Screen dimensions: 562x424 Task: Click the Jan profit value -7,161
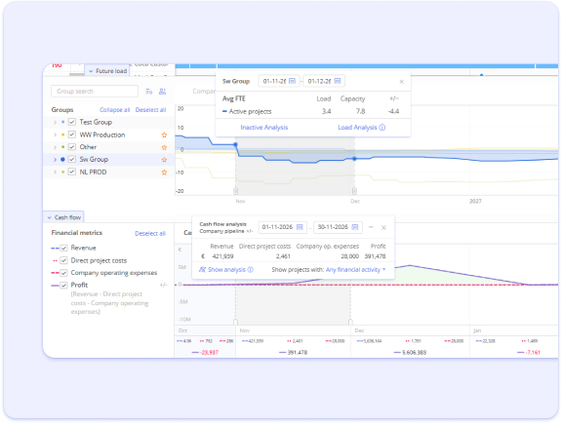(x=533, y=353)
